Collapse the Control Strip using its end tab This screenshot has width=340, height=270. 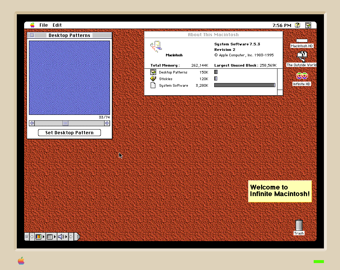pos(77,237)
